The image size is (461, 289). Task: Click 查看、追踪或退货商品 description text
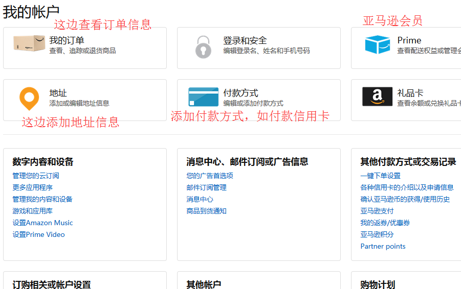(82, 51)
